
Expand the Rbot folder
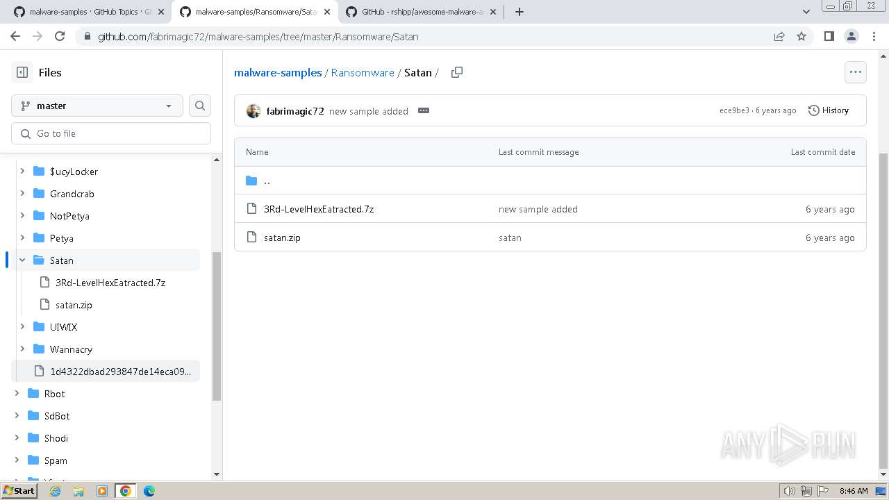17,394
